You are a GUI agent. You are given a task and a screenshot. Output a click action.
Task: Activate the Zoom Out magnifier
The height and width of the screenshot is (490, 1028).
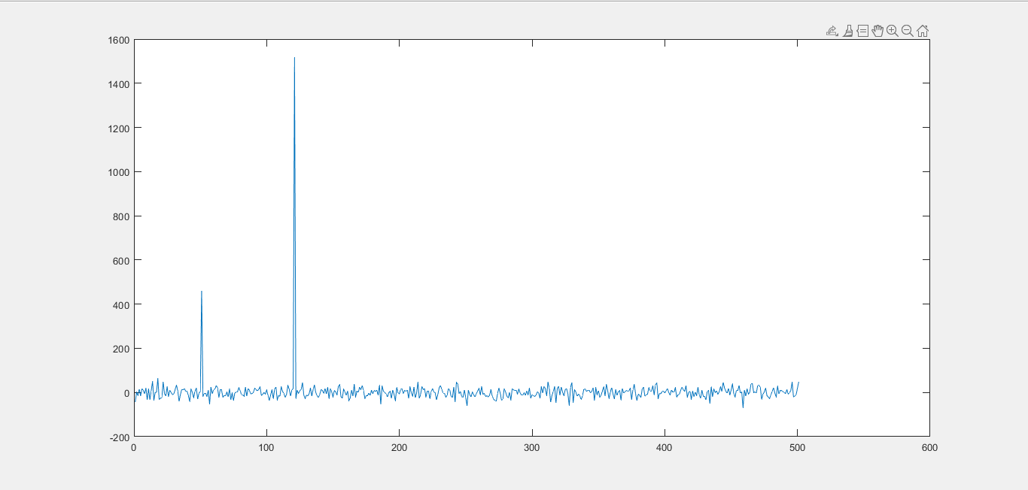point(908,31)
